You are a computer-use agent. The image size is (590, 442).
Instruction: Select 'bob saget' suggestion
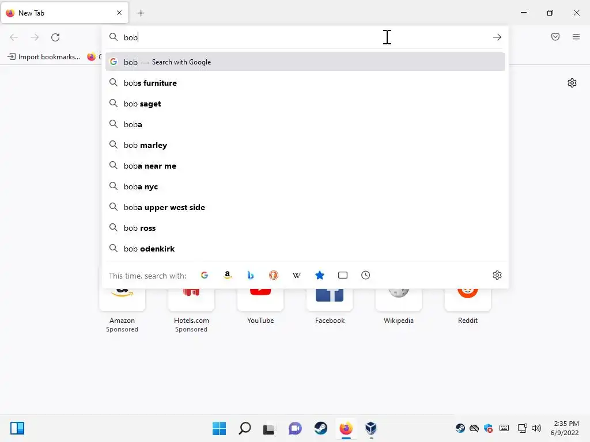point(305,104)
